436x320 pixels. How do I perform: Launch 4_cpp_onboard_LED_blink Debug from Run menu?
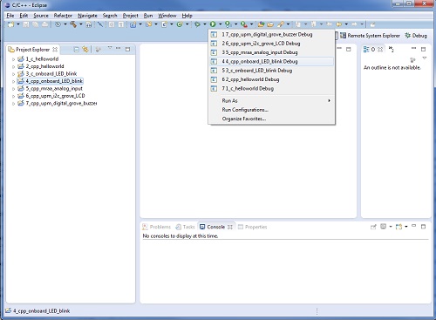click(272, 61)
